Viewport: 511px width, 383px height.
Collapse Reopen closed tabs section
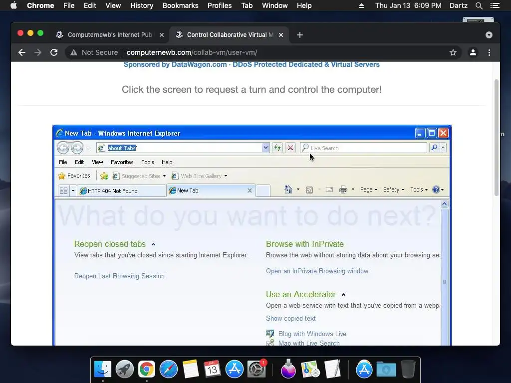point(154,244)
